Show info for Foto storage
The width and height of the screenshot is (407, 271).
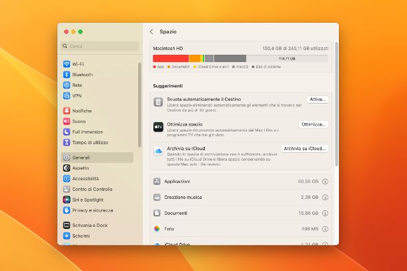pyautogui.click(x=325, y=229)
